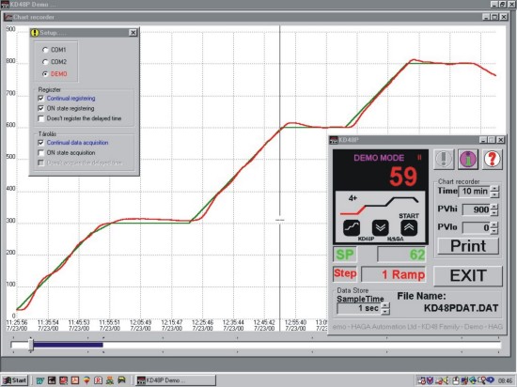Click the program curve button on KD48P panel
Viewport: 517px width, 387px height.
coord(352,227)
